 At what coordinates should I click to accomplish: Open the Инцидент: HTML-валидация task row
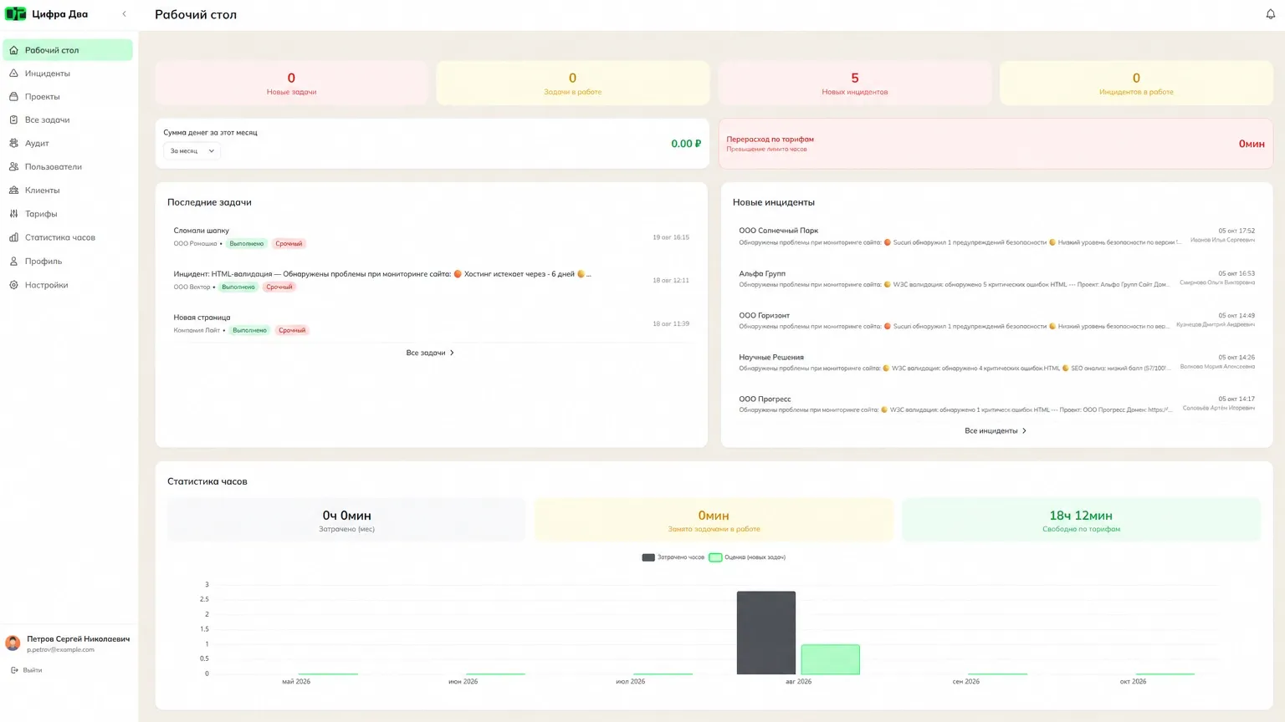click(432, 281)
